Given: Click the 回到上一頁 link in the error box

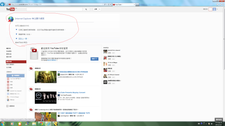Looking at the screenshot, I should tap(22, 39).
